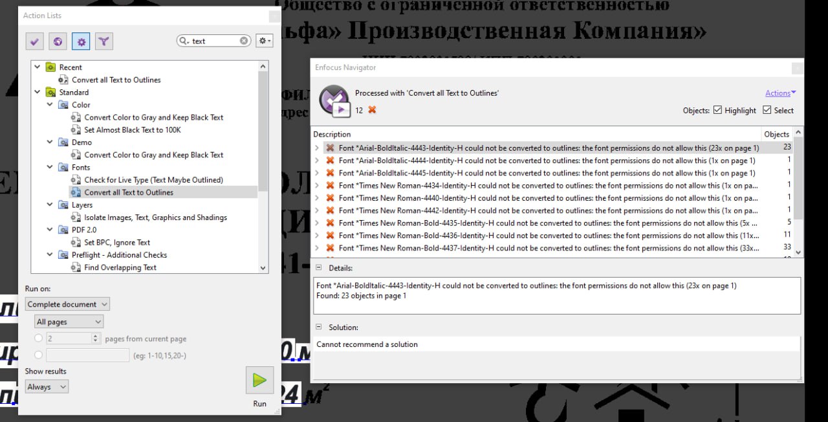
Task: Collapse the Color folder
Action: point(50,104)
